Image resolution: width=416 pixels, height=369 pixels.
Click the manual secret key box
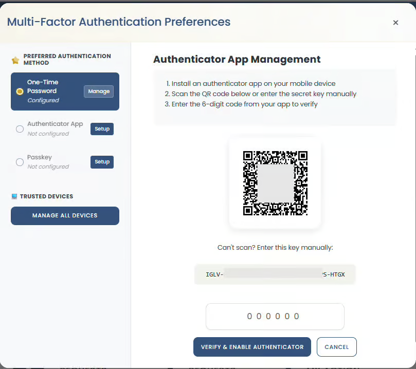pyautogui.click(x=275, y=274)
